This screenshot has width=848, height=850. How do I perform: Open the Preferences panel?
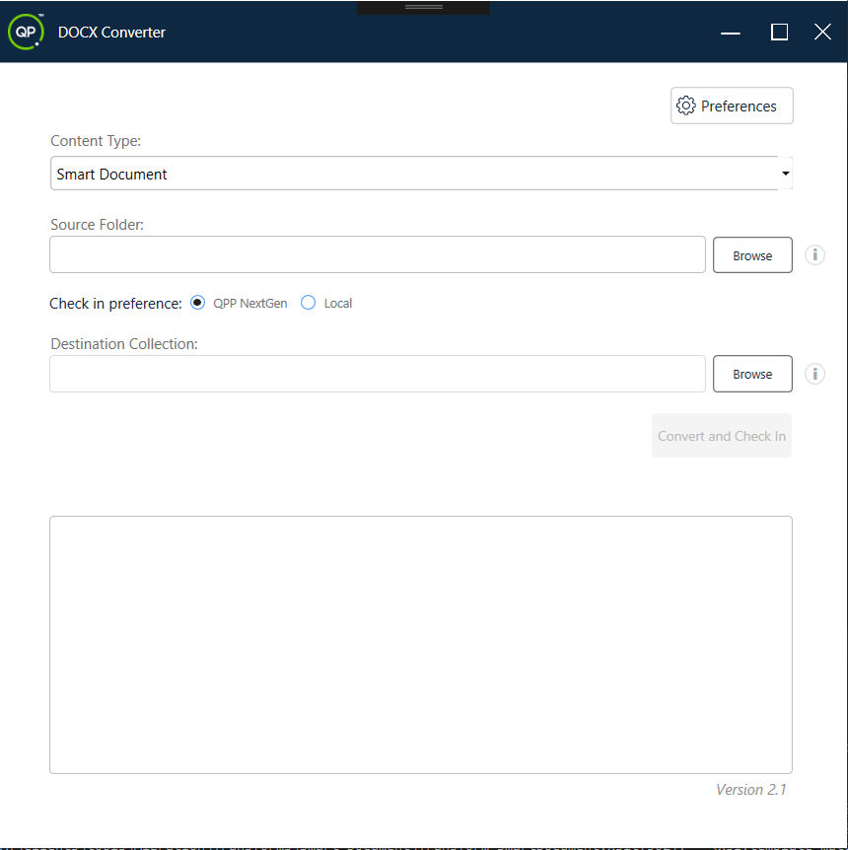pyautogui.click(x=732, y=106)
